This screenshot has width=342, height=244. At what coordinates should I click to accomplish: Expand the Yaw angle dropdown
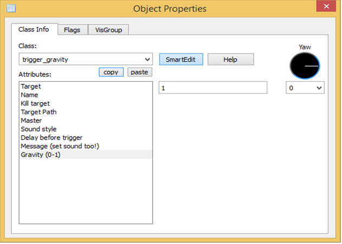pyautogui.click(x=318, y=88)
